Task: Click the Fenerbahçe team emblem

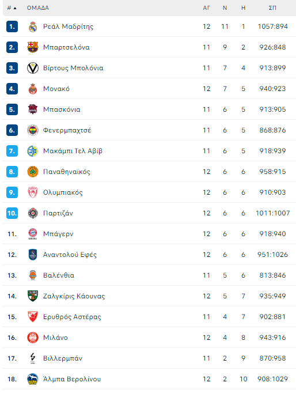Action: pos(33,130)
